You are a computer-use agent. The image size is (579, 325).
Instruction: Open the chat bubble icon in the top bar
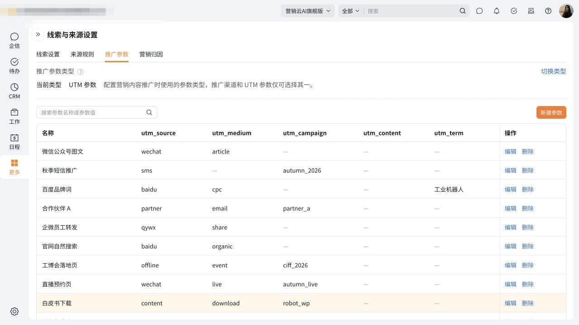479,11
